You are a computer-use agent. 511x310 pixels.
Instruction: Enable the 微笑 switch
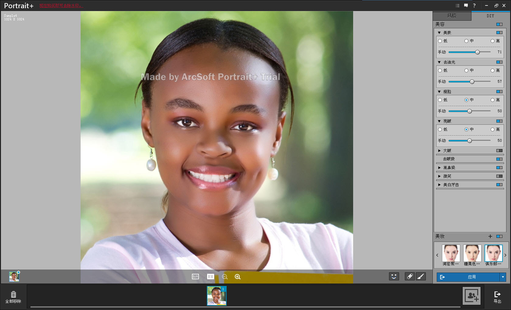499,176
